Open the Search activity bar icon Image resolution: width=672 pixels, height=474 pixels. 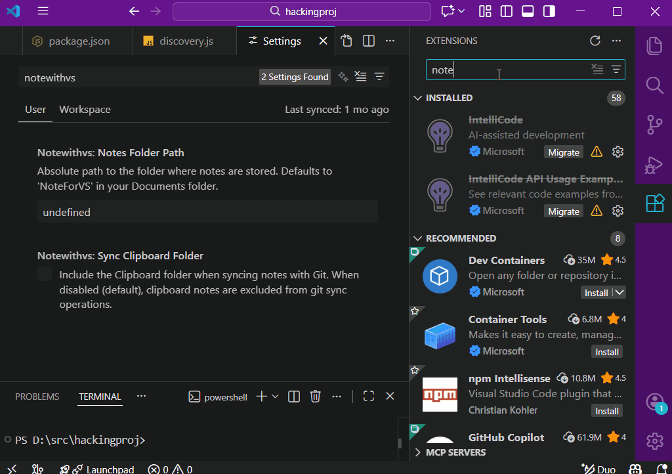coord(654,85)
